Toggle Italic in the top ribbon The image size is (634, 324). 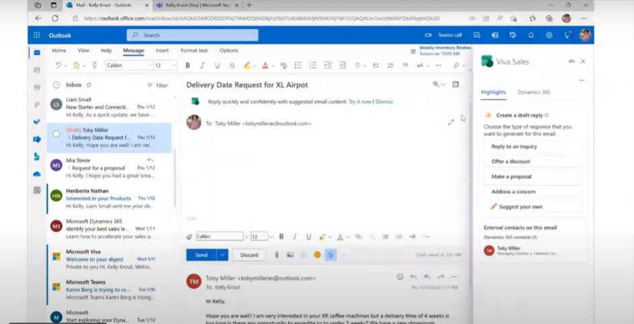202,65
